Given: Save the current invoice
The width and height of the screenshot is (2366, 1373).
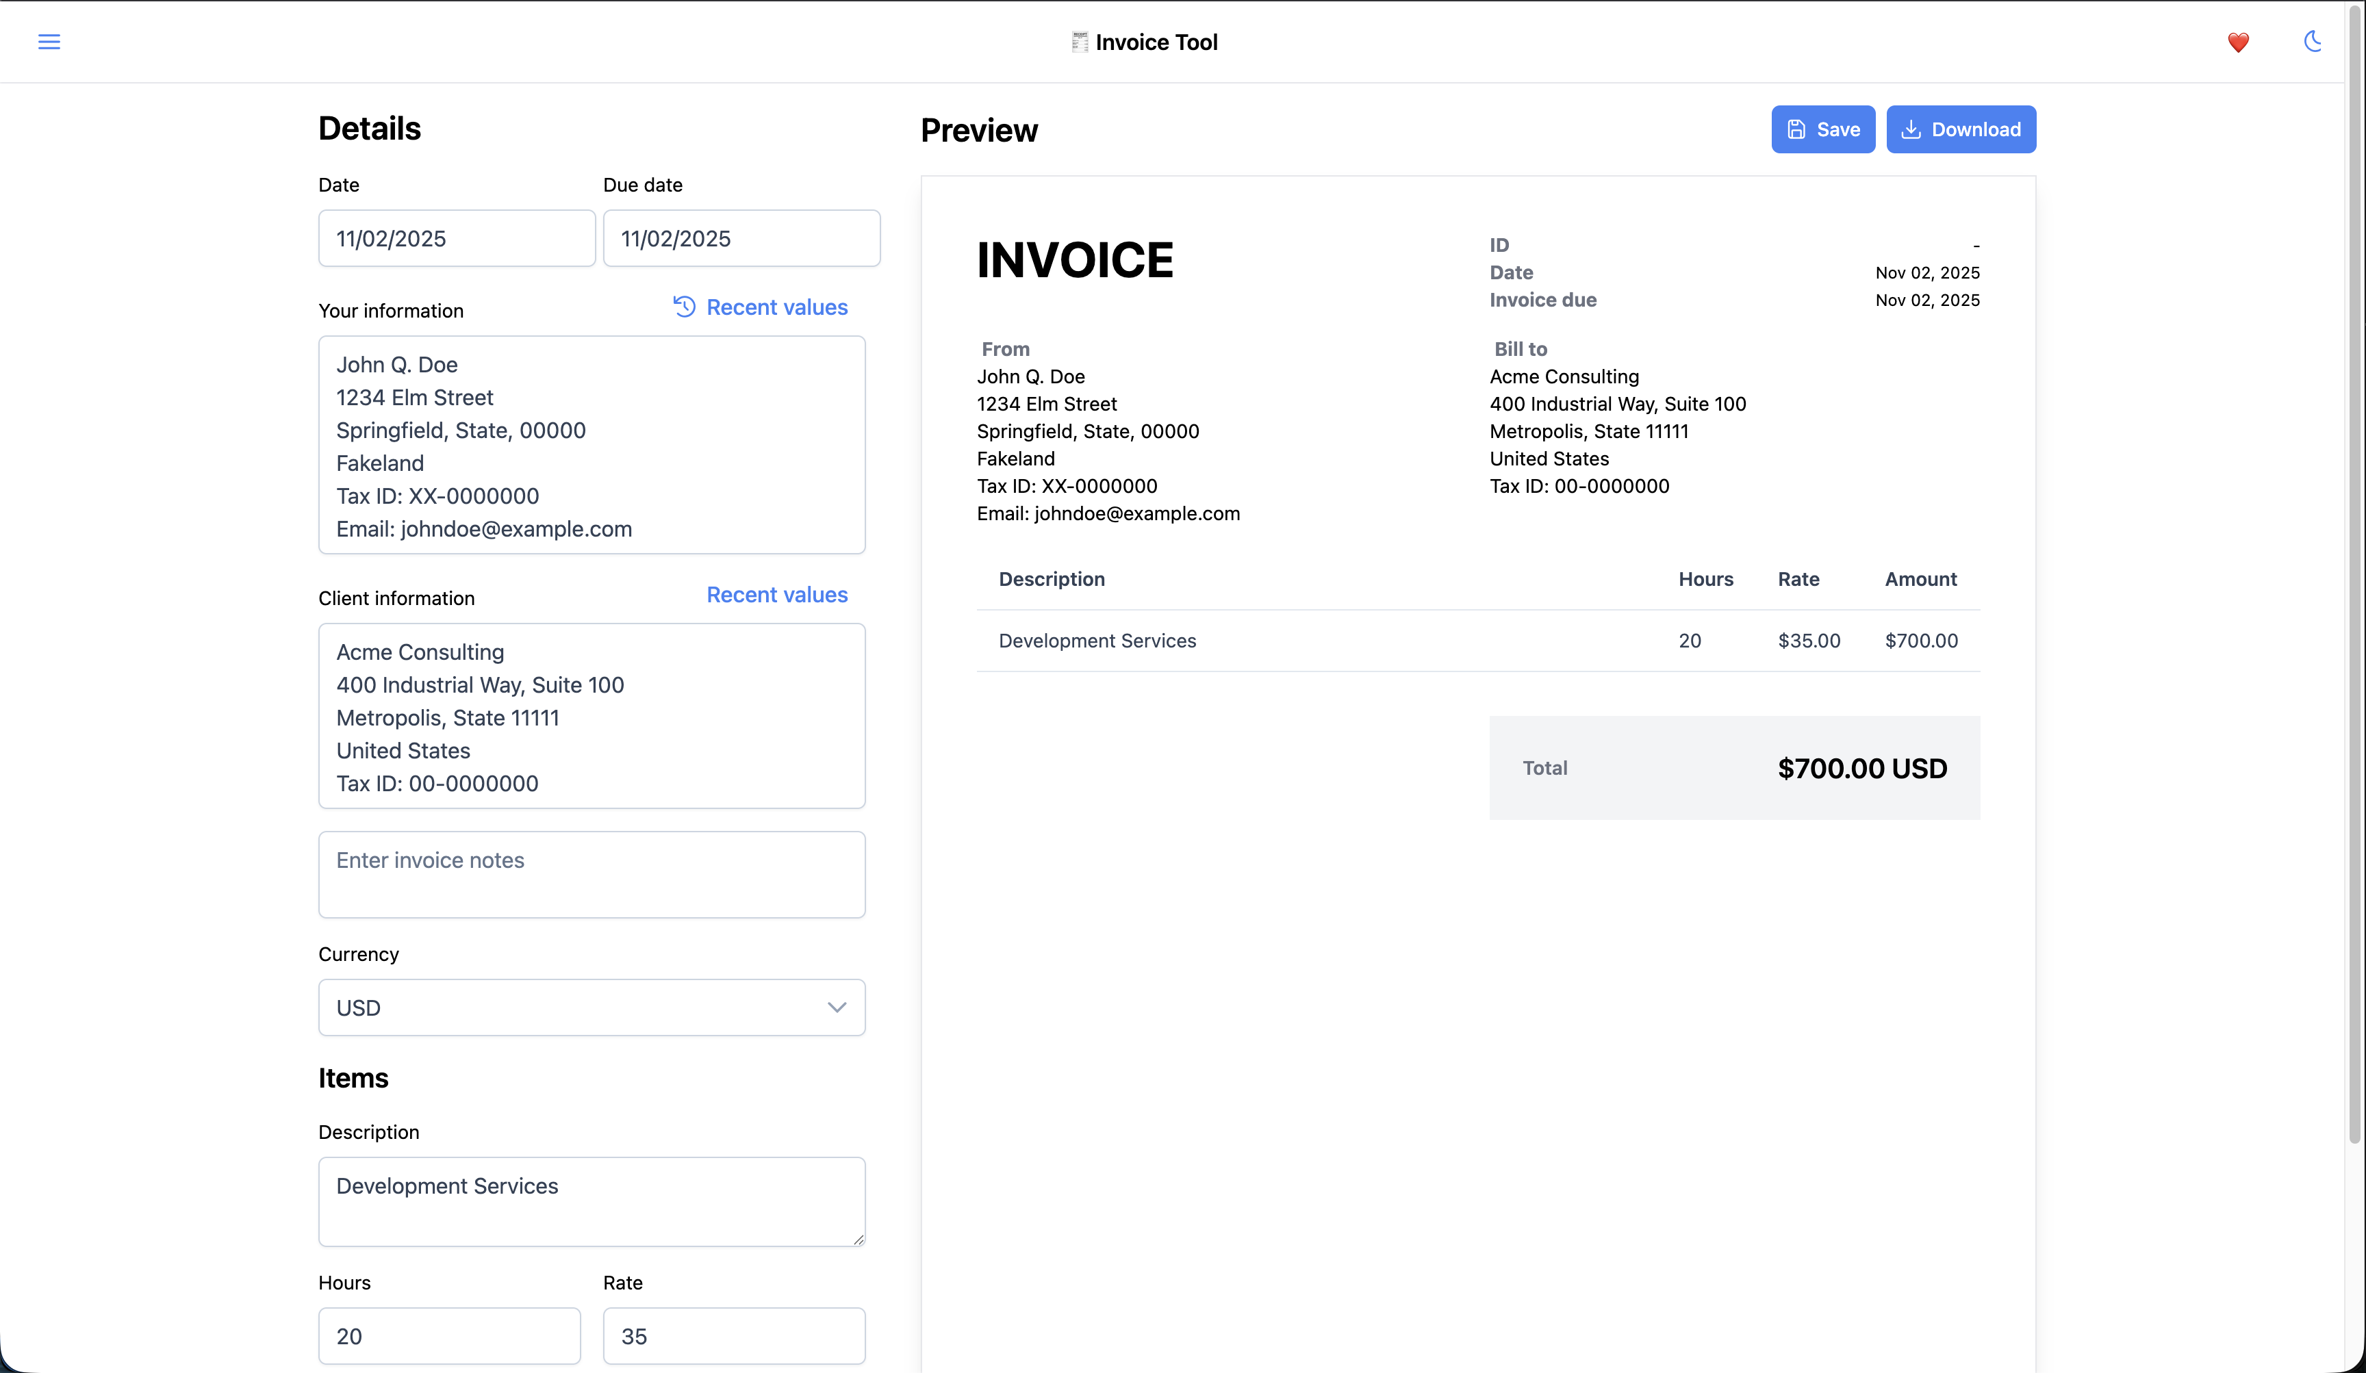Looking at the screenshot, I should click(x=1822, y=129).
